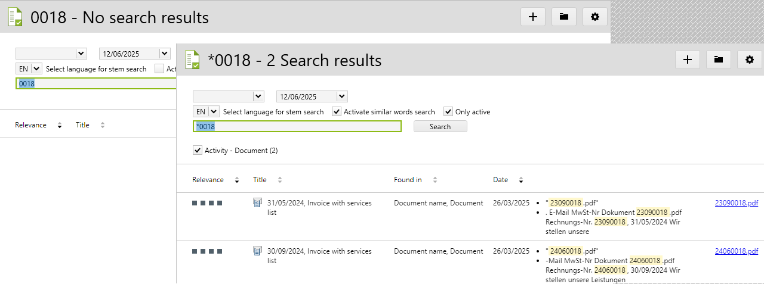Open the 12/06/2025 date dropdown in the '*0018' results panel
This screenshot has height=284, width=764.
click(x=342, y=96)
